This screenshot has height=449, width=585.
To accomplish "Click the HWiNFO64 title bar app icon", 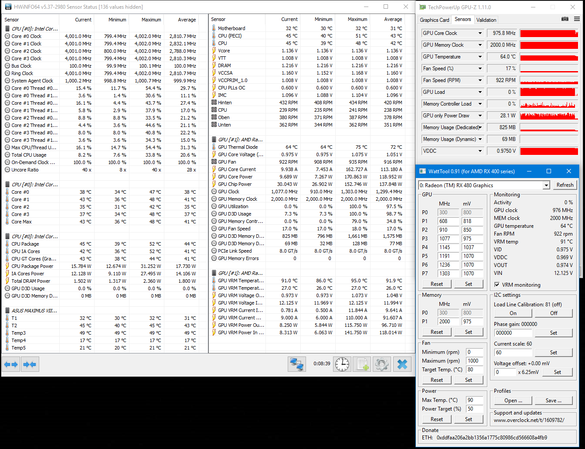I will (x=8, y=7).
